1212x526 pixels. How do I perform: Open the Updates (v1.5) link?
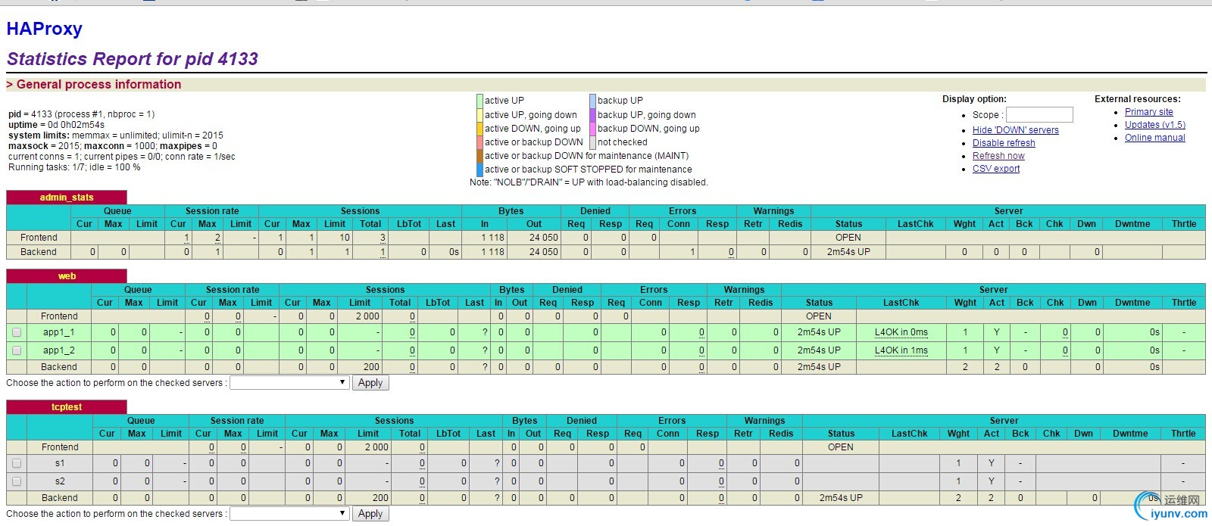pos(1155,125)
